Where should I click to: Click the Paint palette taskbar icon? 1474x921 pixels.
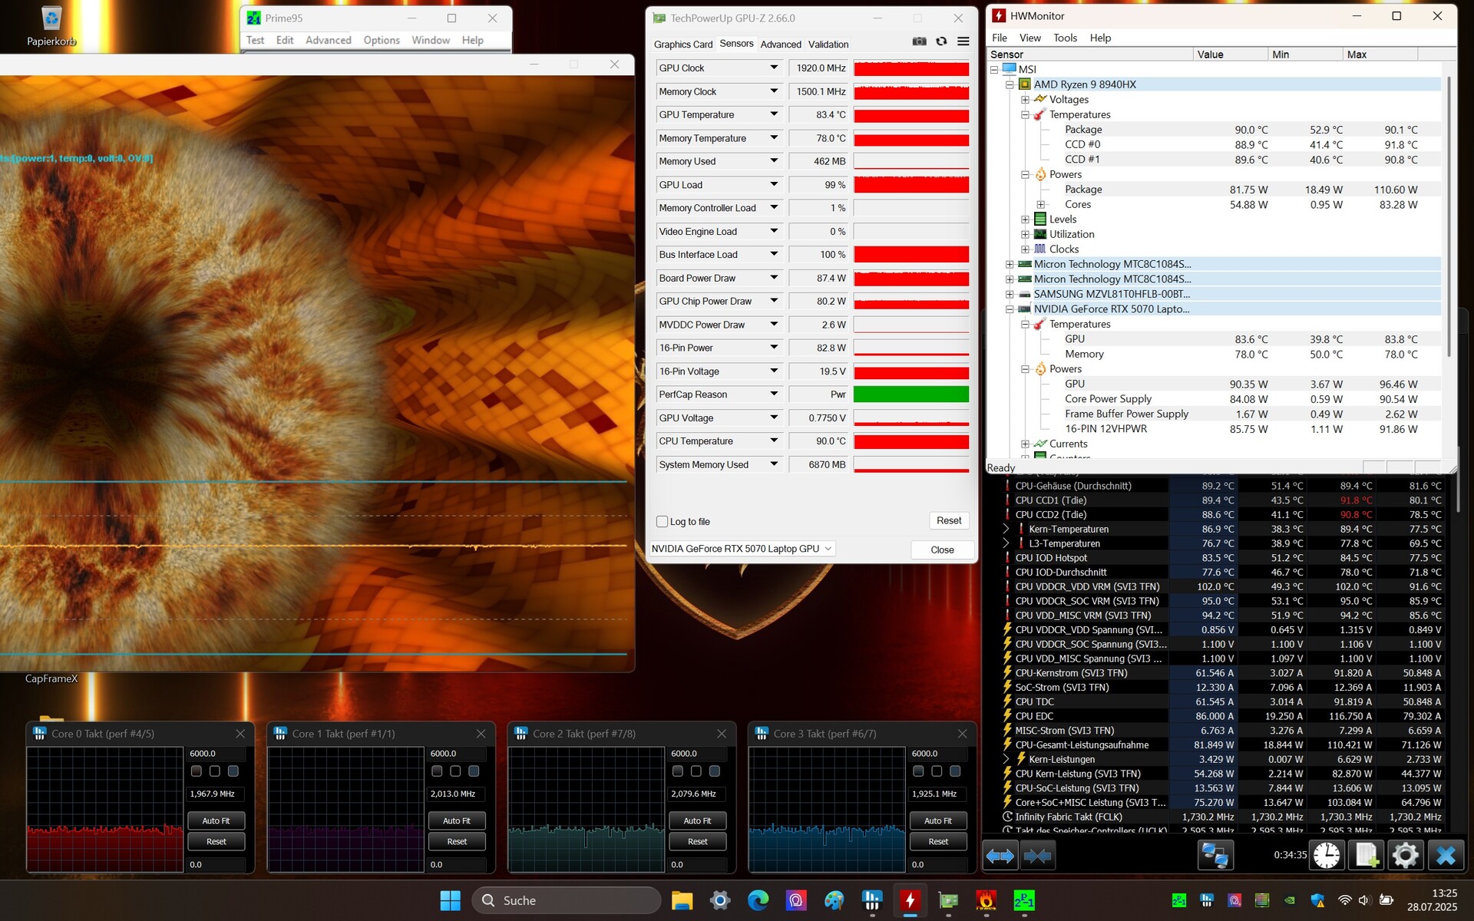click(834, 900)
